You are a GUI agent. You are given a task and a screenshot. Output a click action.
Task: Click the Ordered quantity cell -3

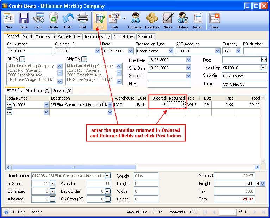click(158, 105)
